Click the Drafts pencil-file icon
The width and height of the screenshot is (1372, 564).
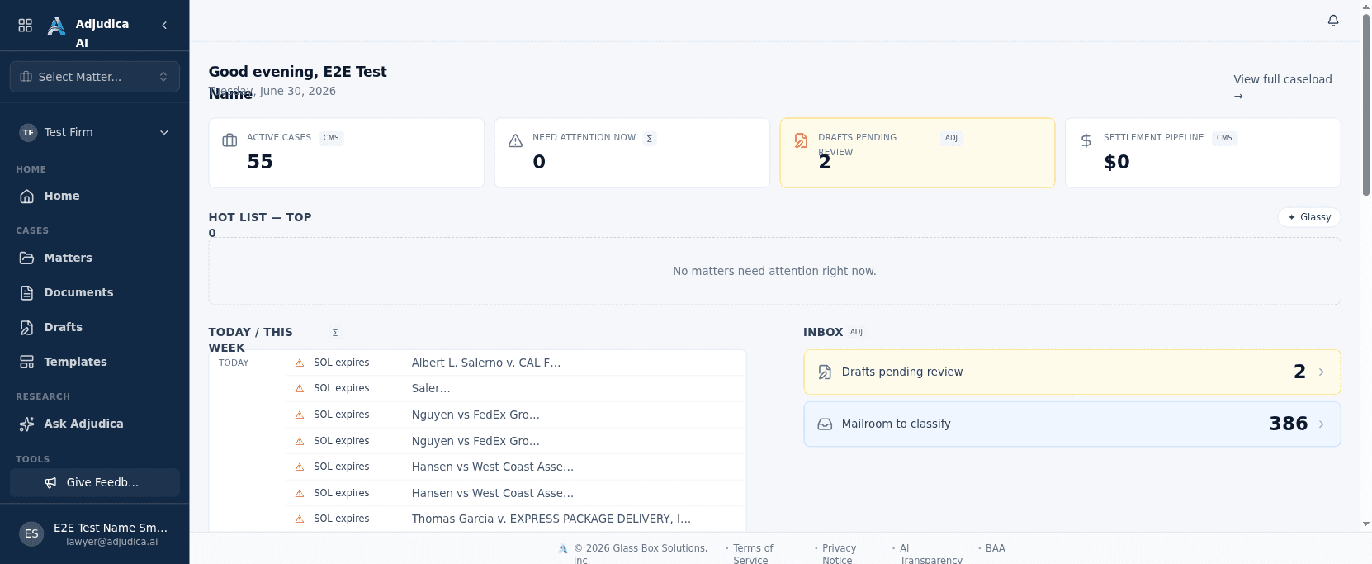point(27,328)
